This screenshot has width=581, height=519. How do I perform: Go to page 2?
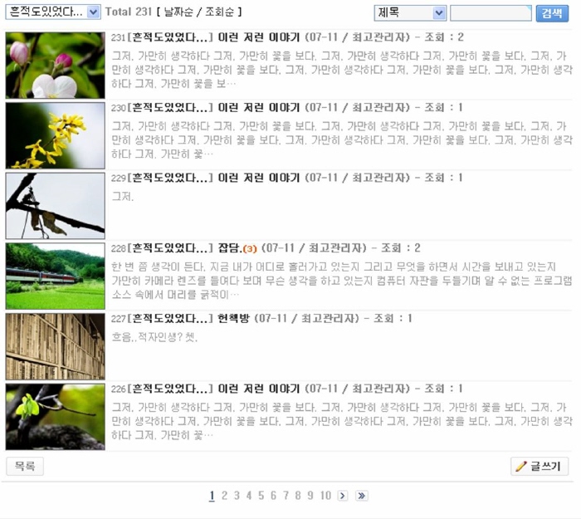click(224, 496)
